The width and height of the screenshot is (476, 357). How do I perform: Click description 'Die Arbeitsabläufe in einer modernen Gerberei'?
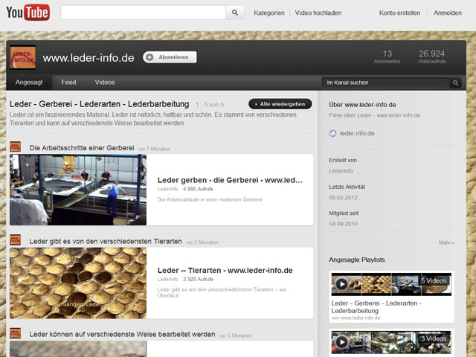[210, 199]
